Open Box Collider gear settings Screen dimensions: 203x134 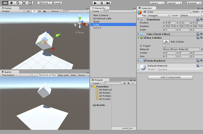coord(201,37)
